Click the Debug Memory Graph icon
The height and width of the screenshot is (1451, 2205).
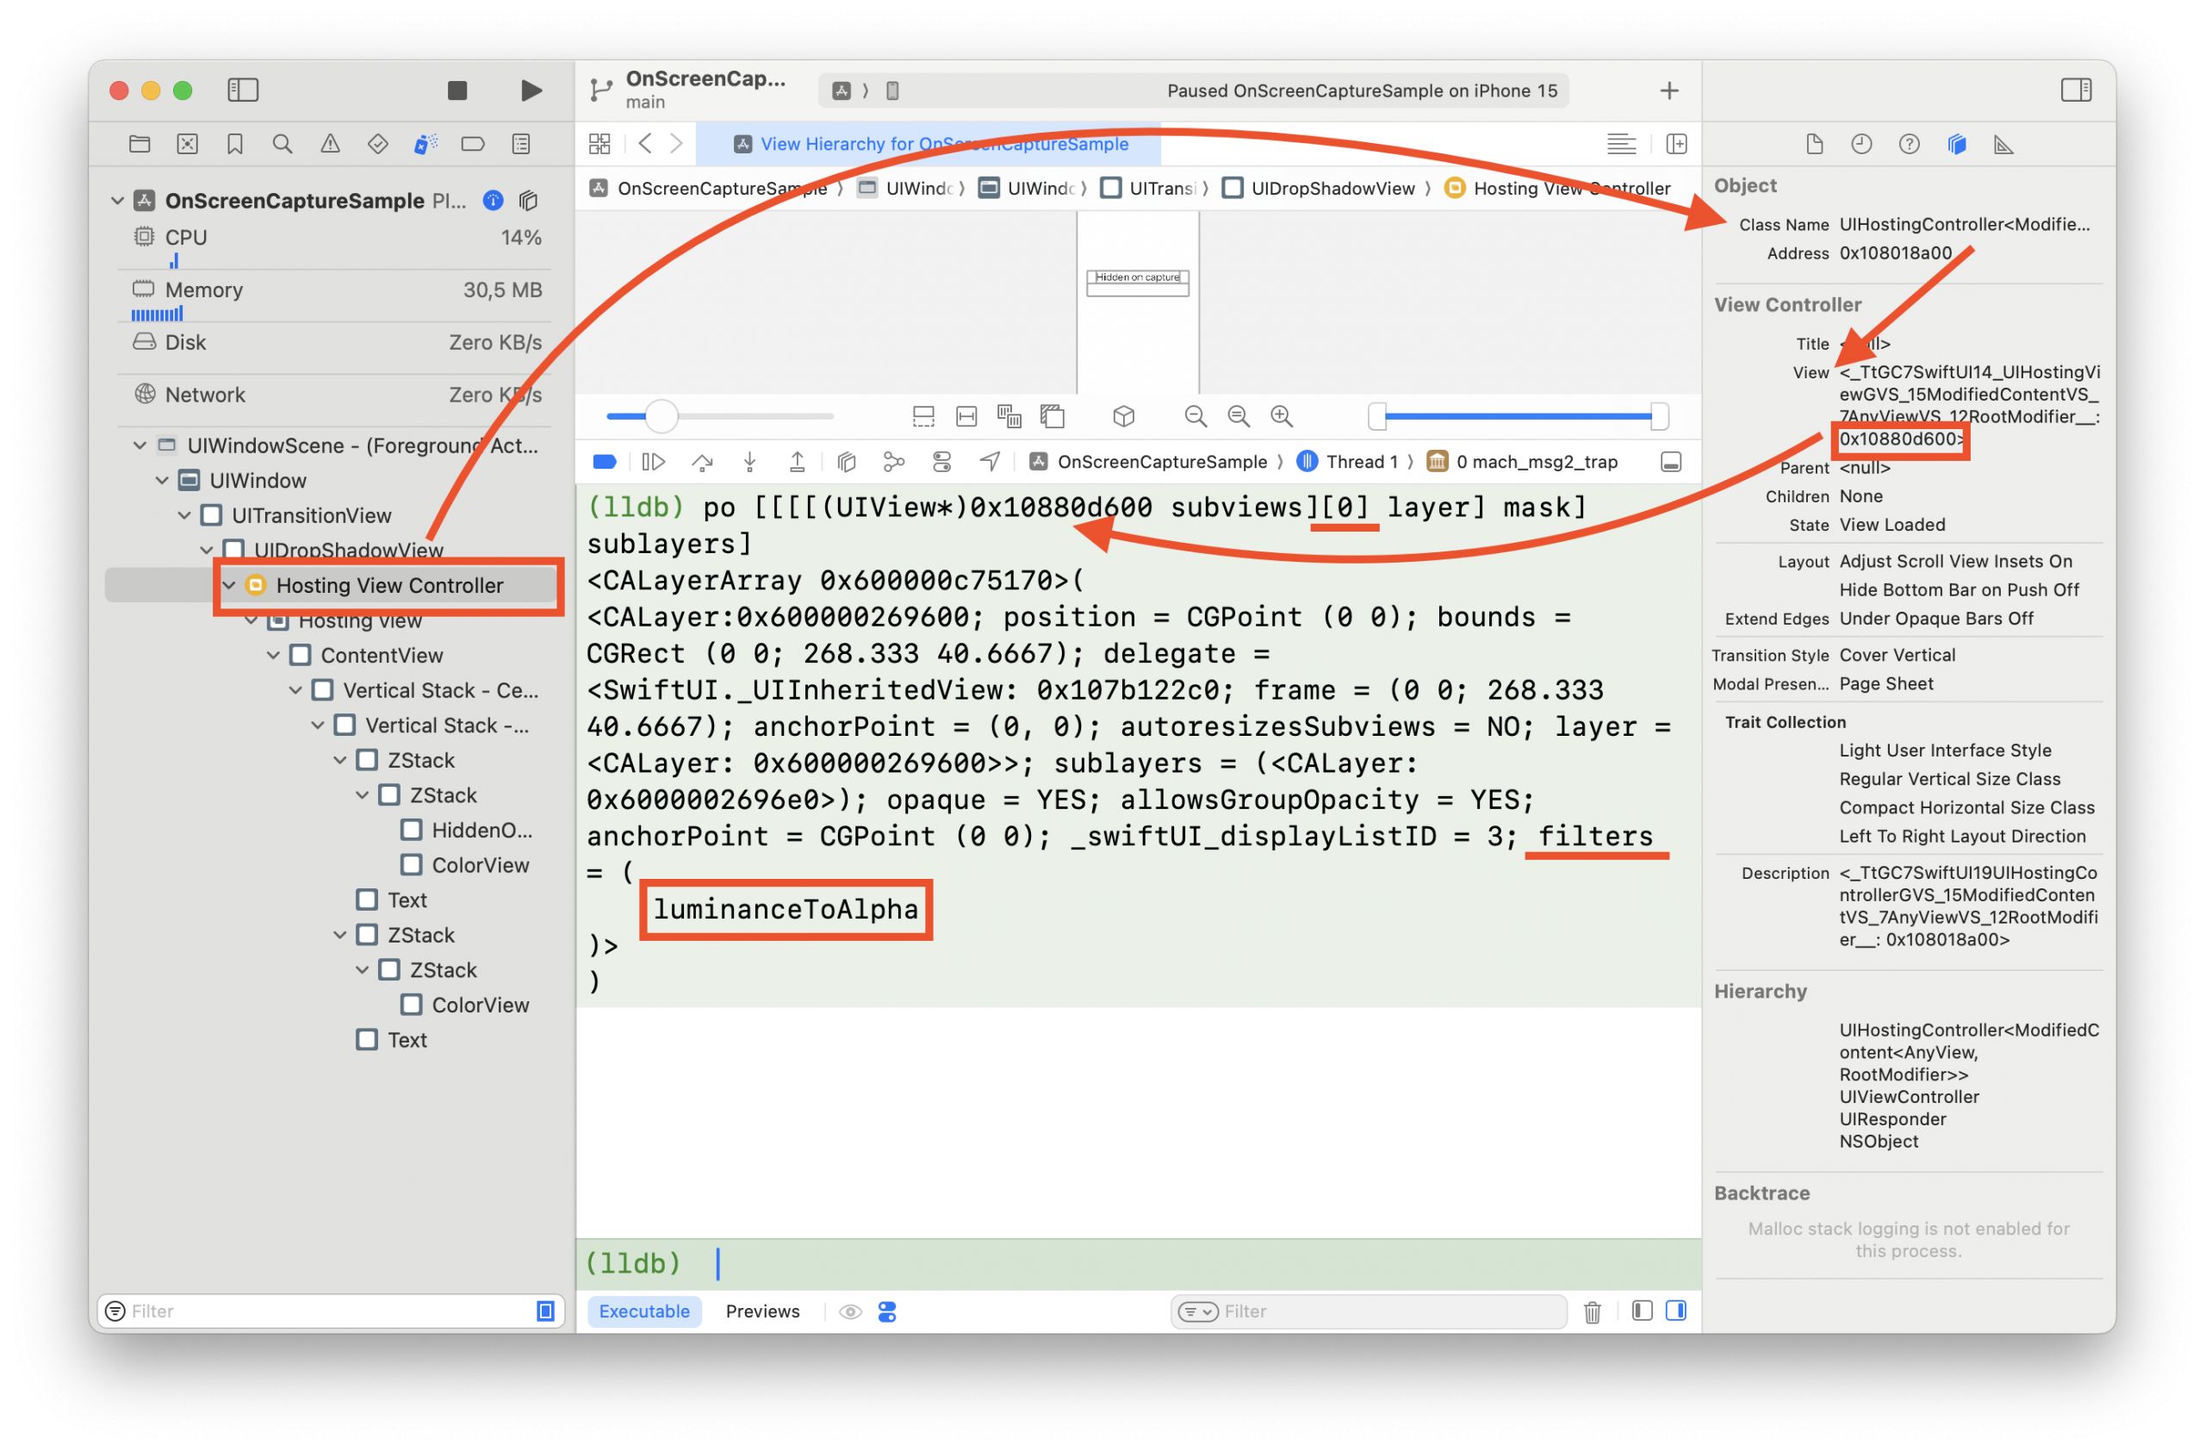point(893,462)
